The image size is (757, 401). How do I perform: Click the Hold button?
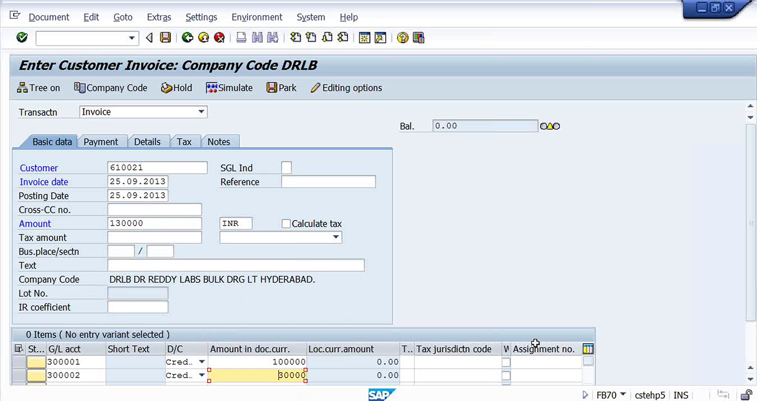[x=176, y=88]
